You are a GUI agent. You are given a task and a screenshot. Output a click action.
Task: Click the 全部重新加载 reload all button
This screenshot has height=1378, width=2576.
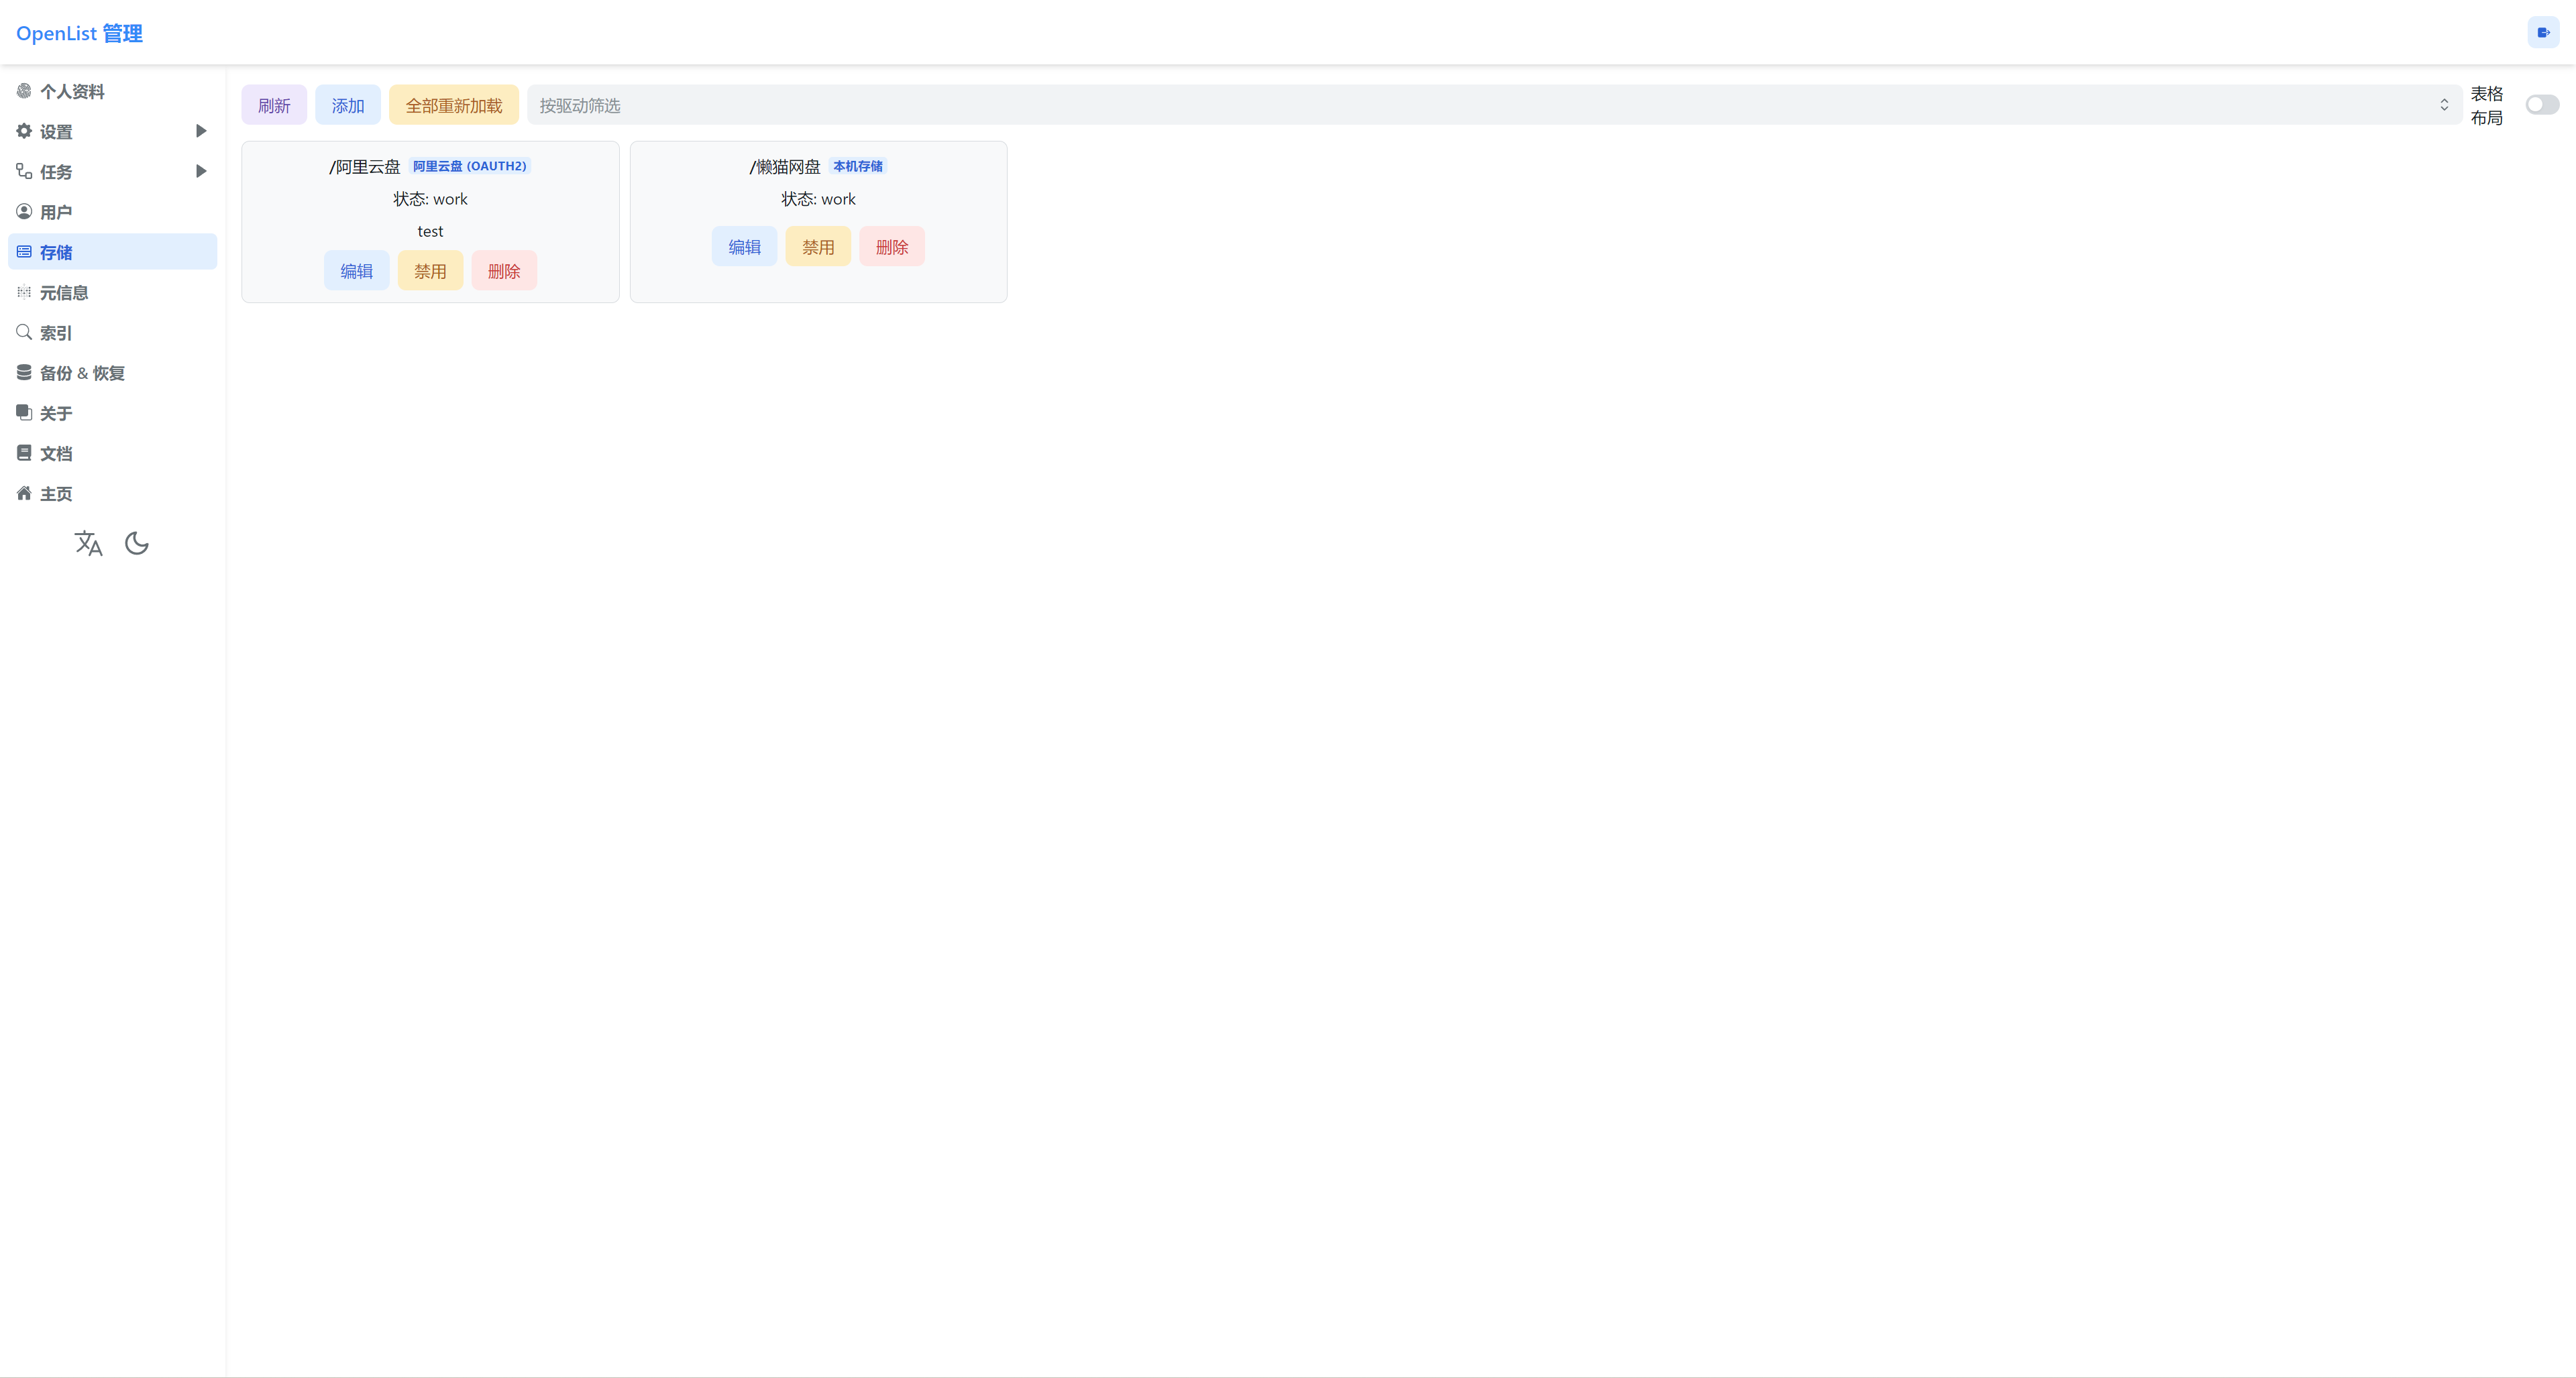click(x=454, y=105)
